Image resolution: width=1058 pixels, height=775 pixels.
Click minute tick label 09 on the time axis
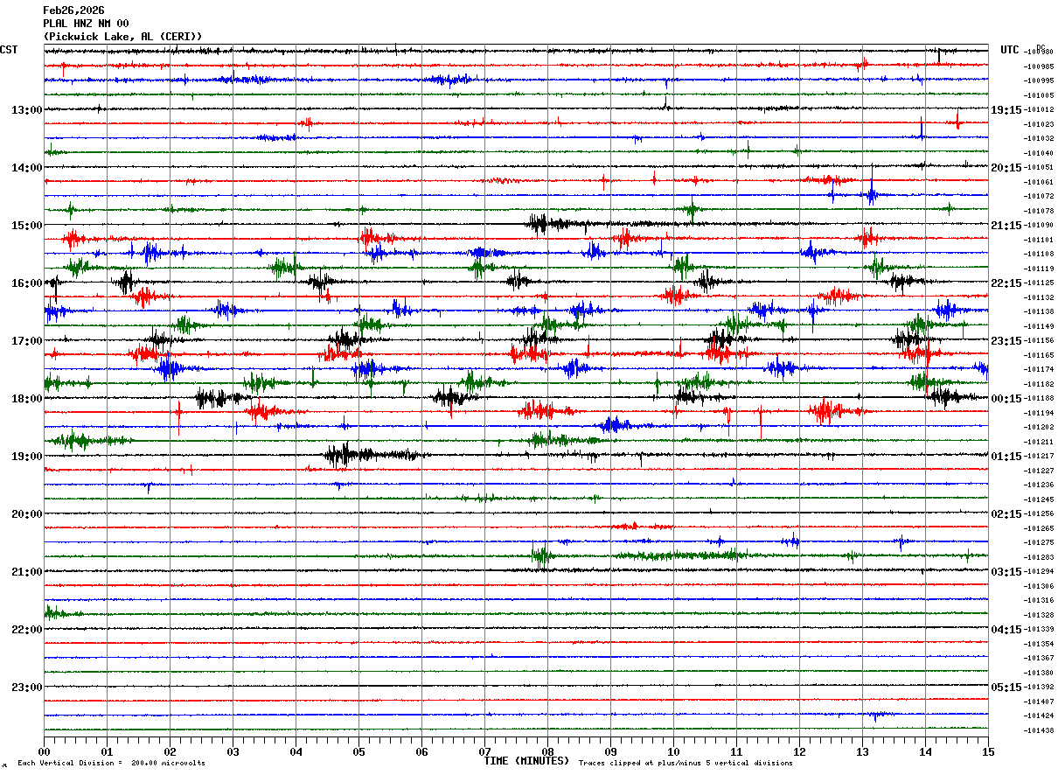tap(610, 752)
